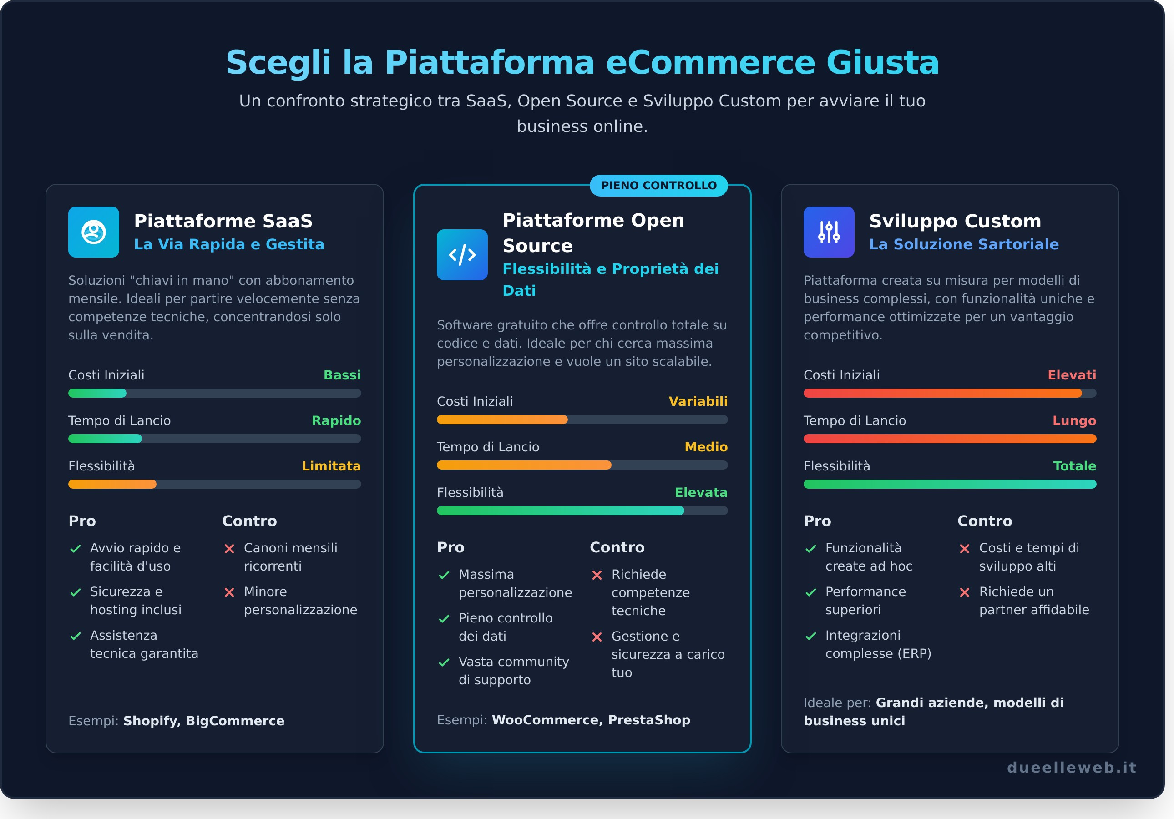Click the sliders icon on Sviluppo Custom card

coord(830,232)
